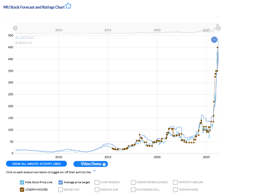Enable HARLAN SUR's activity line
This screenshot has height=193, width=253.
point(97,189)
